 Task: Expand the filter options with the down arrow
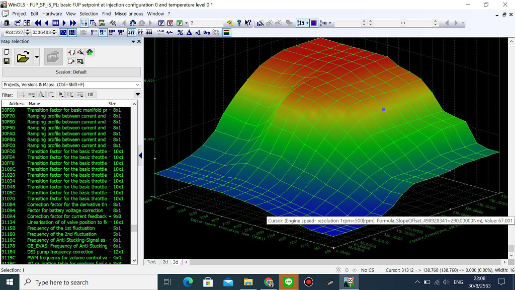(137, 94)
